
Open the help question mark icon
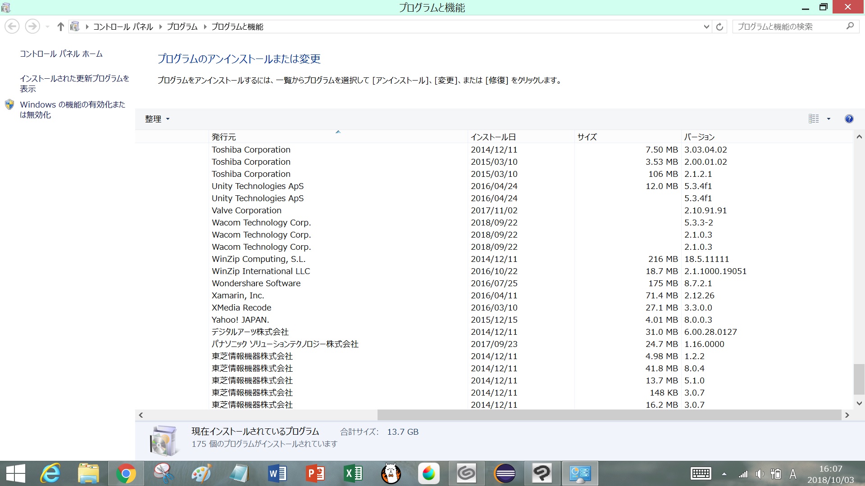tap(849, 119)
